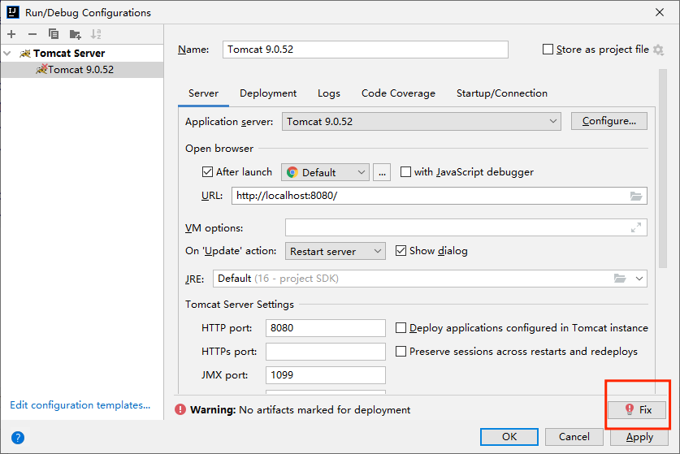Click the URL input field
680x454 pixels.
439,196
